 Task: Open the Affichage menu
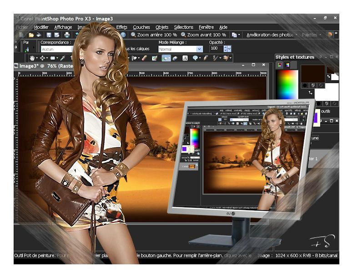[63, 27]
